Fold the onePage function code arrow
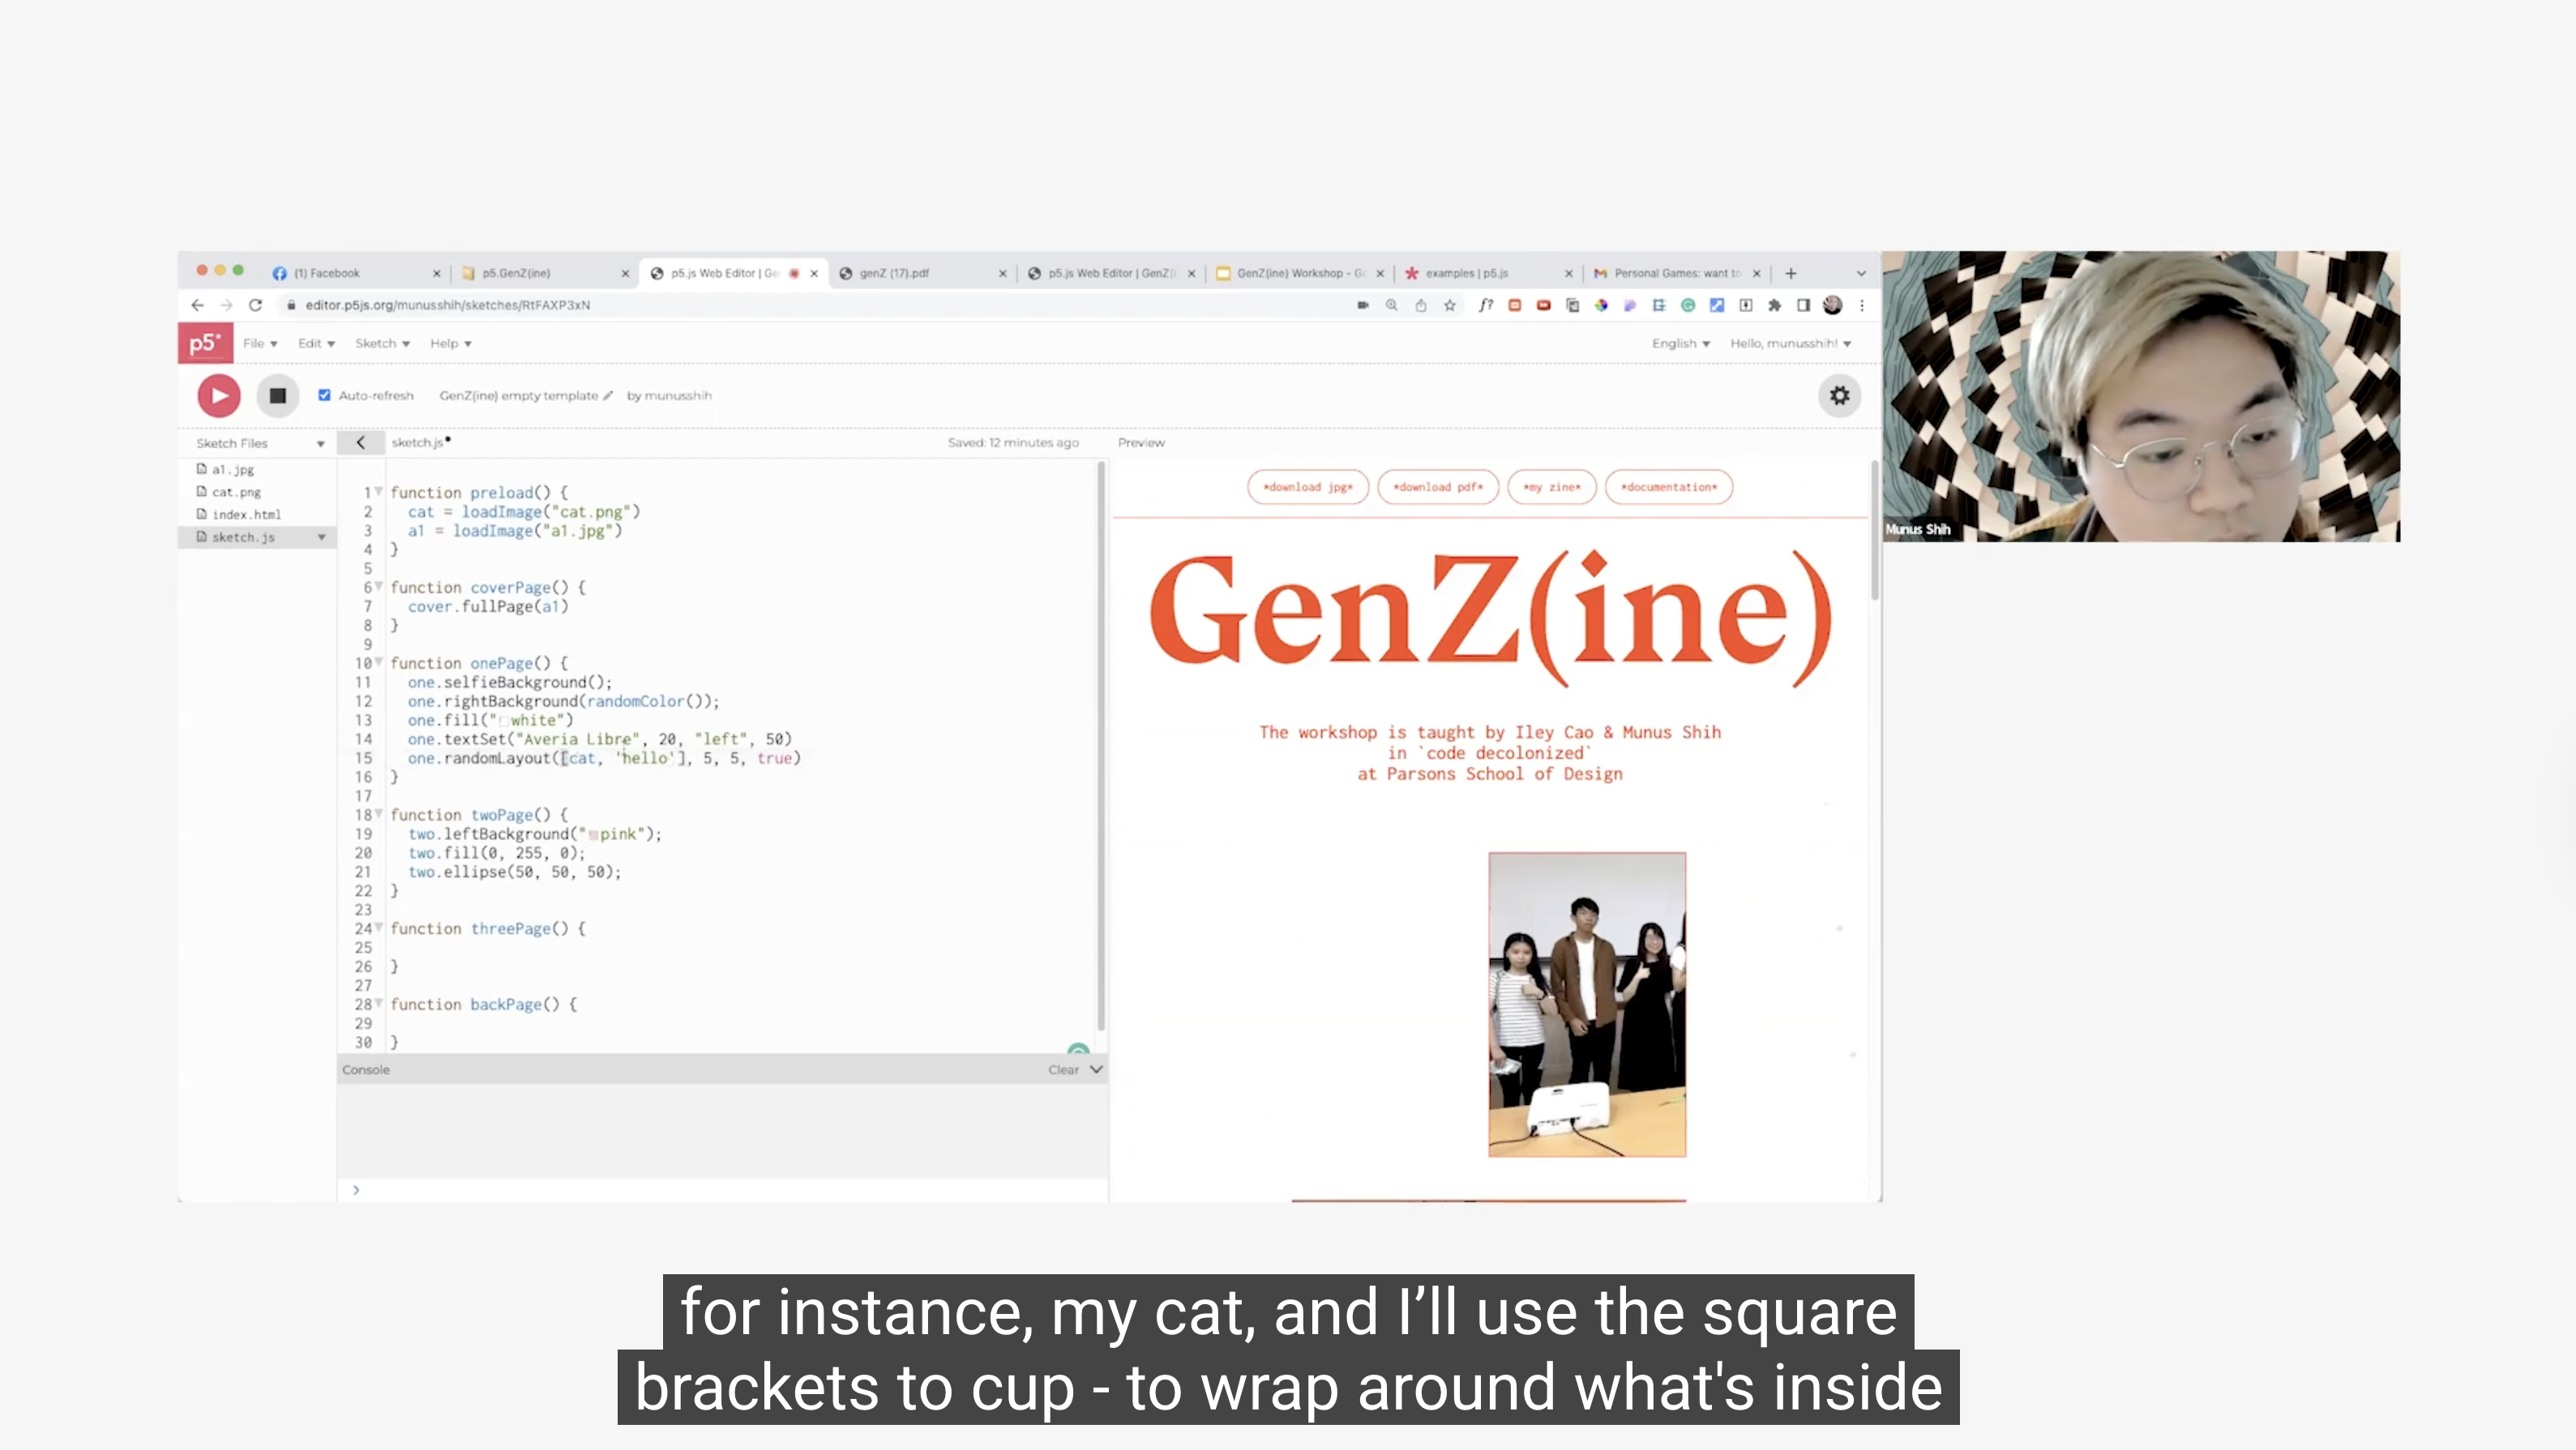2576x1450 pixels. pyautogui.click(x=379, y=663)
